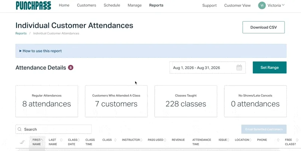Open the Victoria account dropdown

click(276, 5)
